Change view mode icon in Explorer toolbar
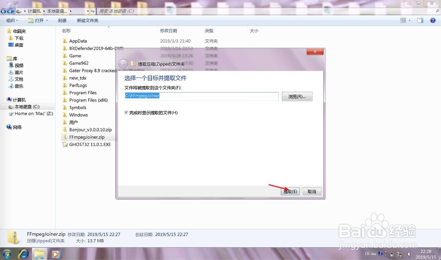Image resolution: width=441 pixels, height=260 pixels. pos(403,20)
